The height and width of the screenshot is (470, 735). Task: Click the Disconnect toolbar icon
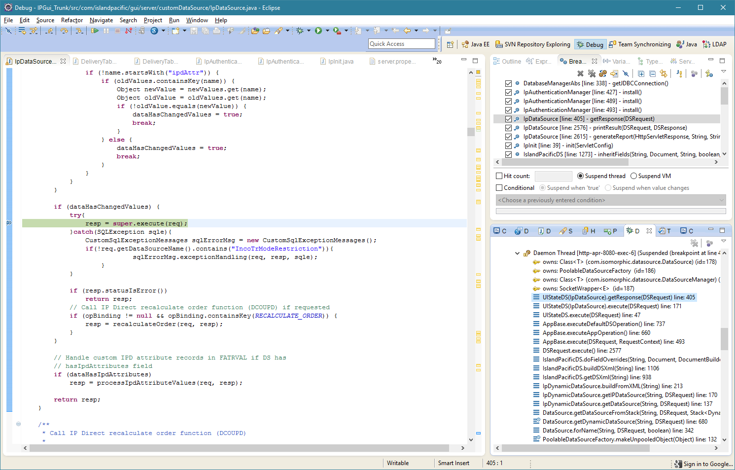pyautogui.click(x=128, y=31)
